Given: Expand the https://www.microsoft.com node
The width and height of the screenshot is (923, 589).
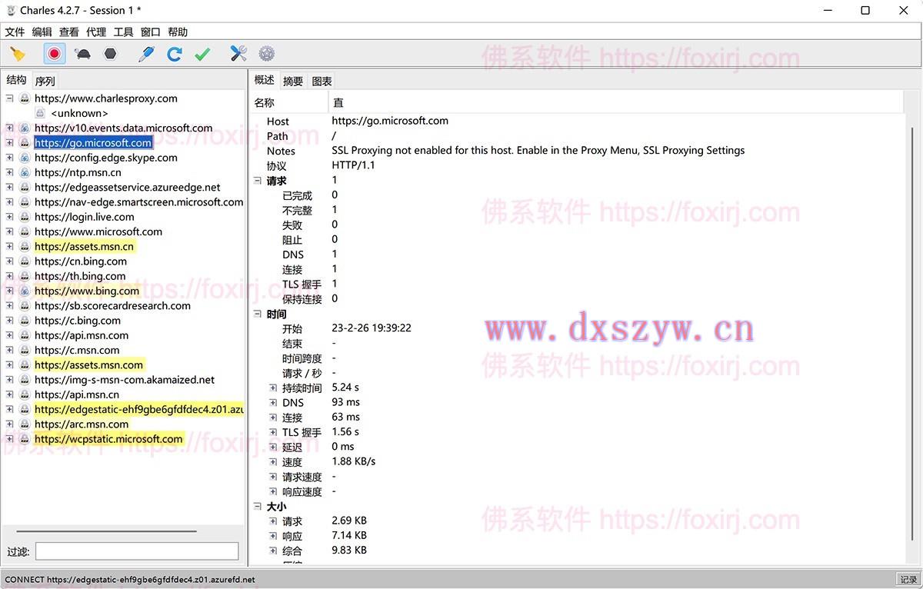Looking at the screenshot, I should click(x=9, y=231).
